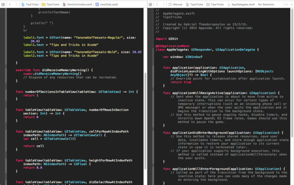Click "YanoneKaffeesatz-Bold" font name string
This screenshot has height=185, width=294.
(96, 52)
